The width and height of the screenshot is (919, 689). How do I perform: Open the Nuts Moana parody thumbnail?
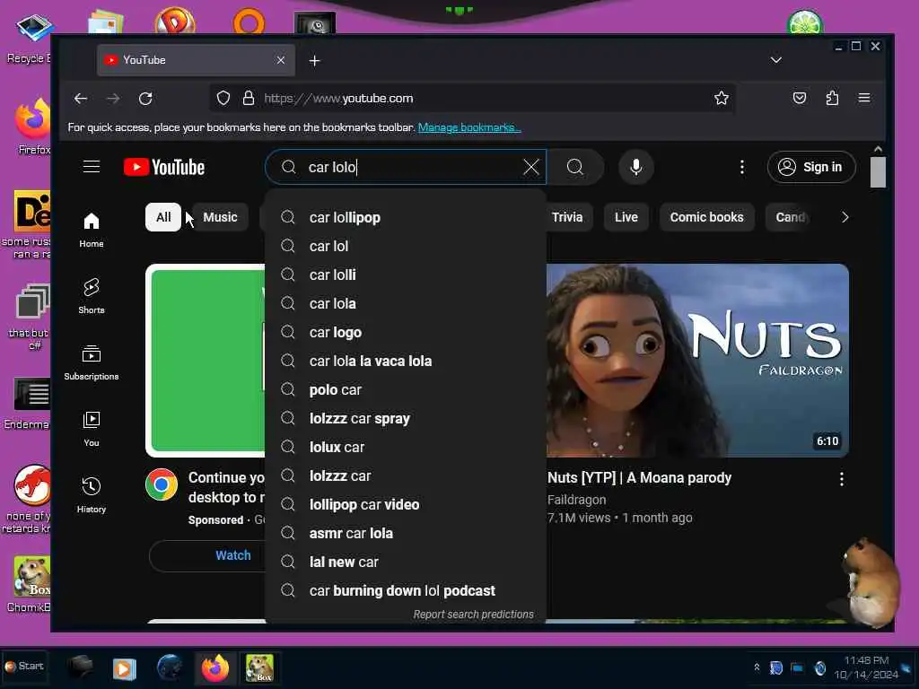pyautogui.click(x=697, y=361)
